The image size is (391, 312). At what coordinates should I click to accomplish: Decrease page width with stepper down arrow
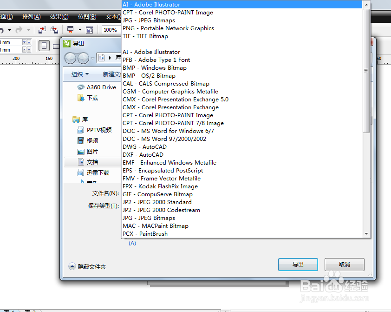pyautogui.click(x=25, y=42)
